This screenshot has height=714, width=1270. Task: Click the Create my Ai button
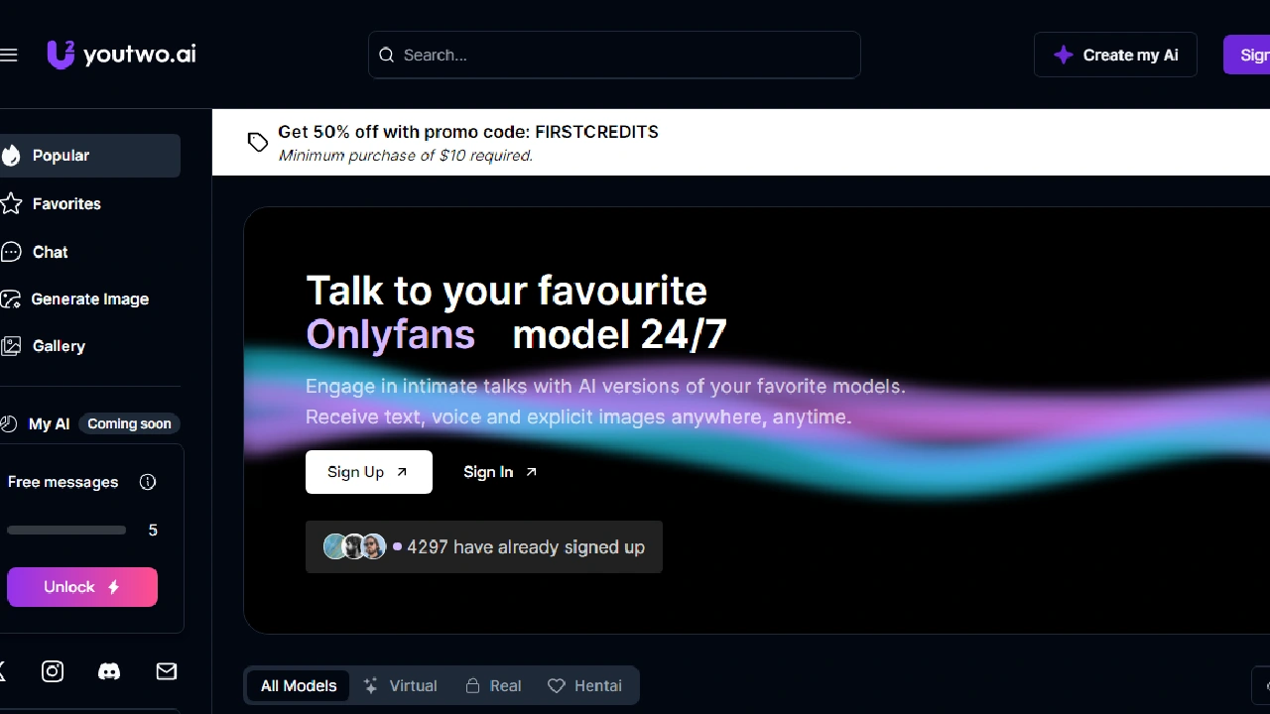pos(1115,55)
